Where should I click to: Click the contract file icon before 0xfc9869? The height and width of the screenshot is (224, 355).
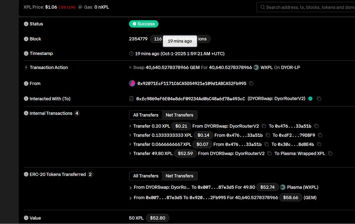click(x=131, y=99)
